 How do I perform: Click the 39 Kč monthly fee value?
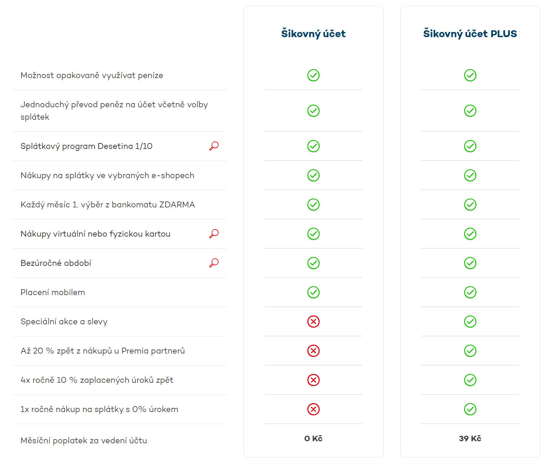[x=470, y=438]
